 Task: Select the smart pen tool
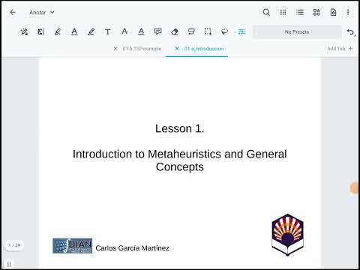tap(24, 31)
